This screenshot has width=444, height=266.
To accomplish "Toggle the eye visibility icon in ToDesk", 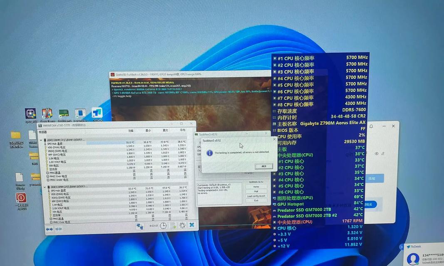I will 376,153.
